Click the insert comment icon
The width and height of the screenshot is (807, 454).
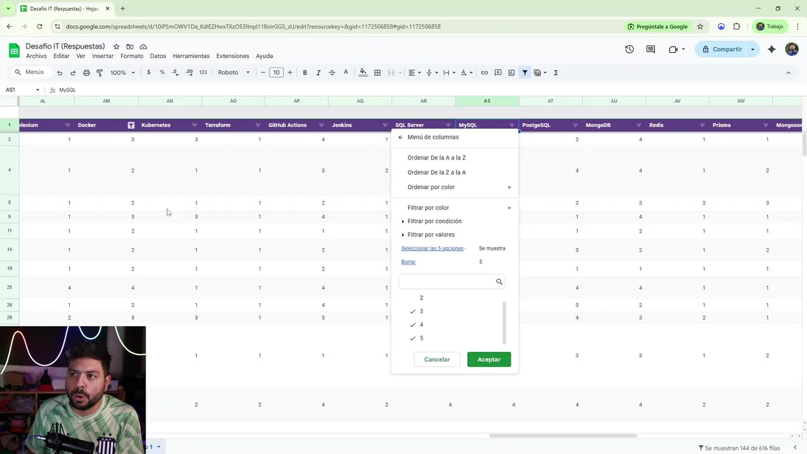pyautogui.click(x=498, y=73)
